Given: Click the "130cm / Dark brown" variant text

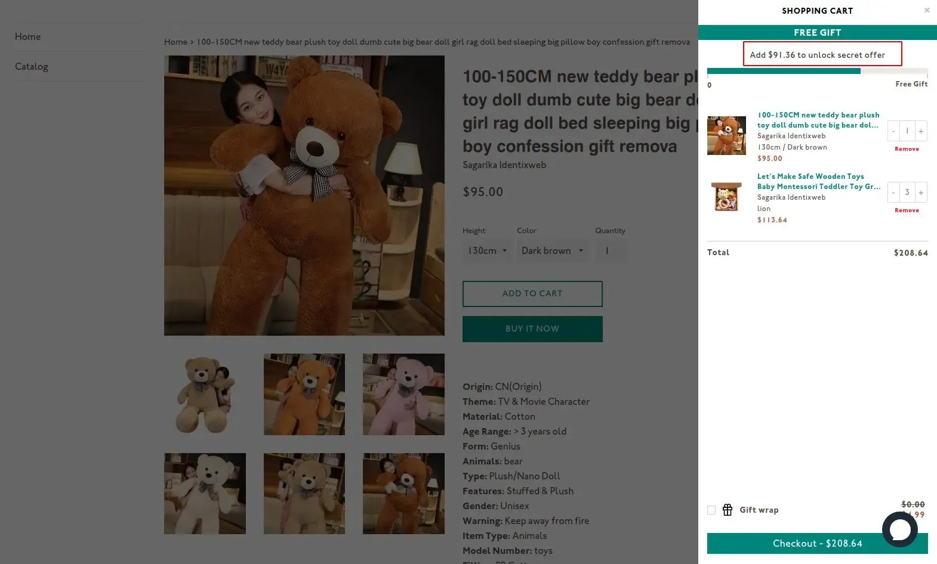Looking at the screenshot, I should tap(792, 147).
